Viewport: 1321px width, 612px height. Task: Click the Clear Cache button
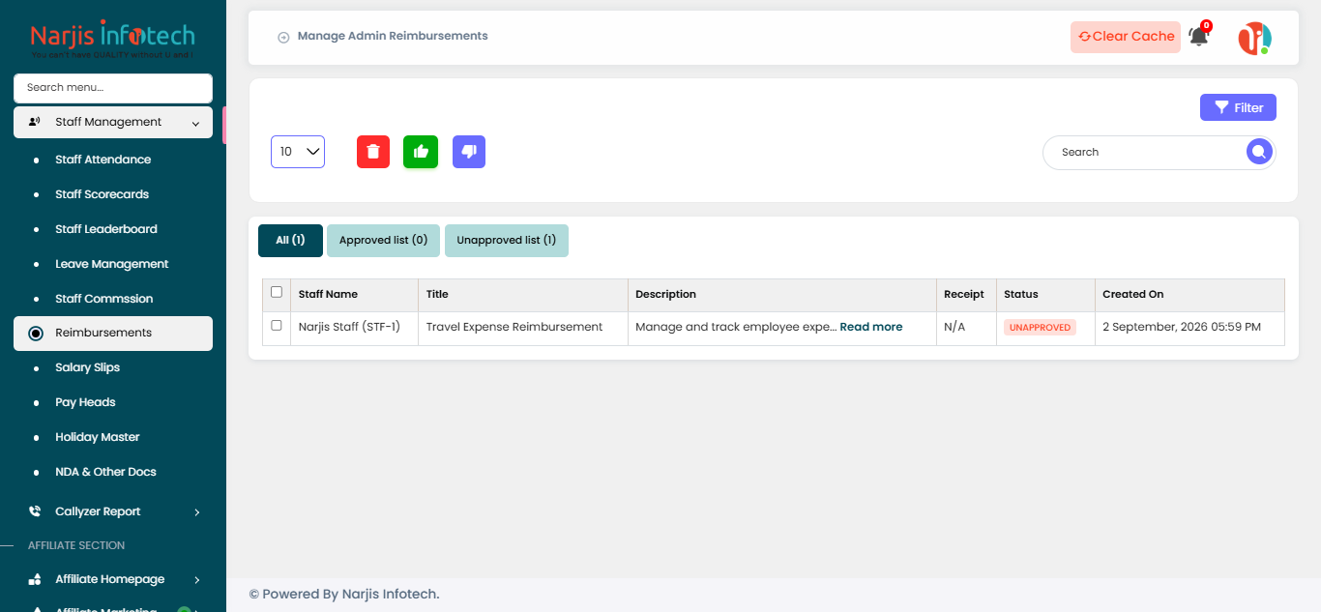click(1126, 37)
